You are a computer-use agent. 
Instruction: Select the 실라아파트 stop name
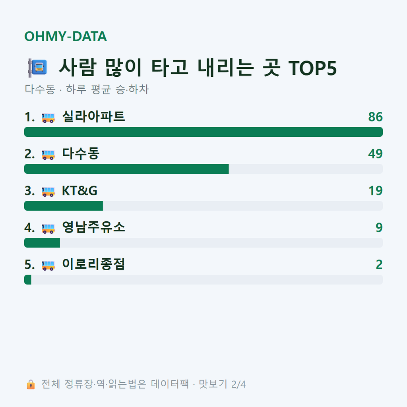[93, 116]
